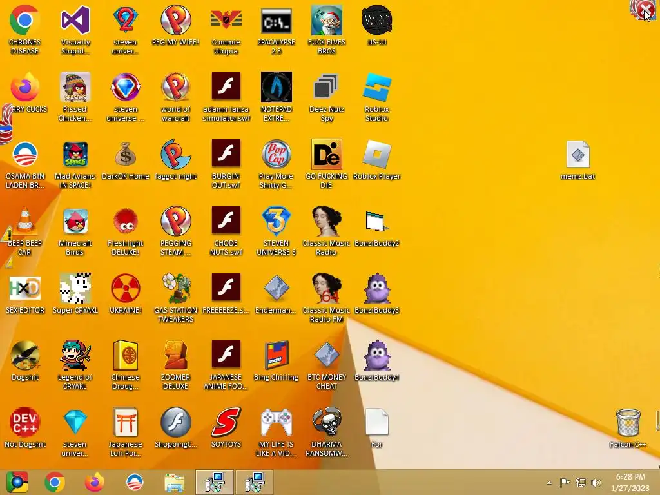Click the Chinese Droug... mahjong tile icon

(126, 355)
